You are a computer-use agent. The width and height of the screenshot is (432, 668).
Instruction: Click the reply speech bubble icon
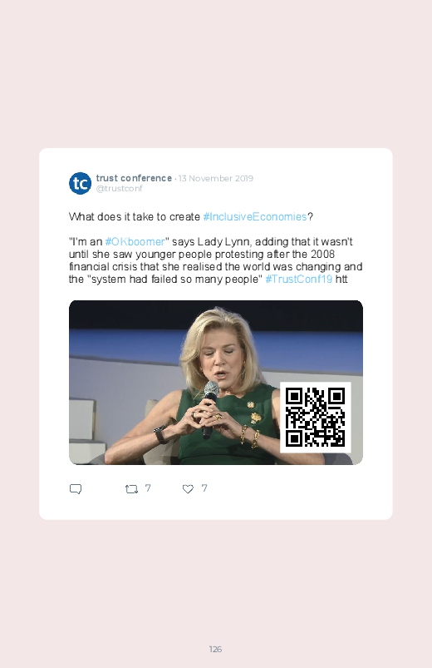click(76, 488)
